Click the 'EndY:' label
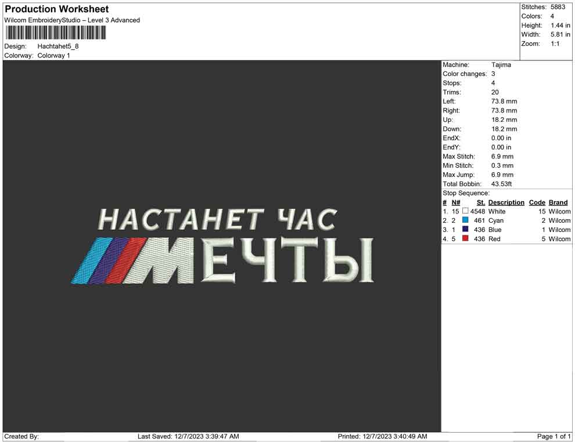The image size is (575, 442). coord(451,147)
